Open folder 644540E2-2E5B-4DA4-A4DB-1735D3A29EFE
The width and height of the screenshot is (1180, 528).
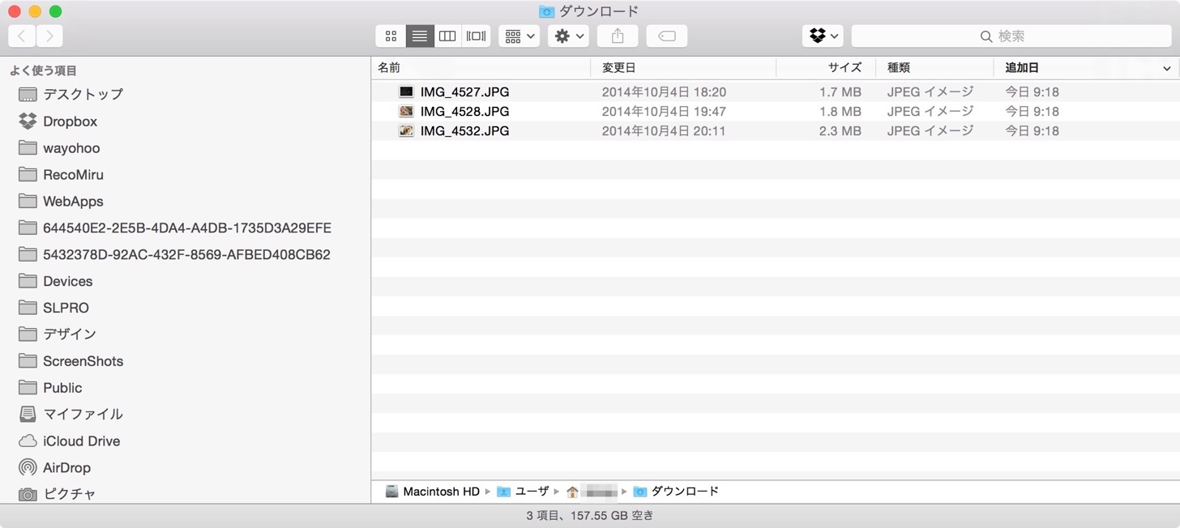(186, 228)
